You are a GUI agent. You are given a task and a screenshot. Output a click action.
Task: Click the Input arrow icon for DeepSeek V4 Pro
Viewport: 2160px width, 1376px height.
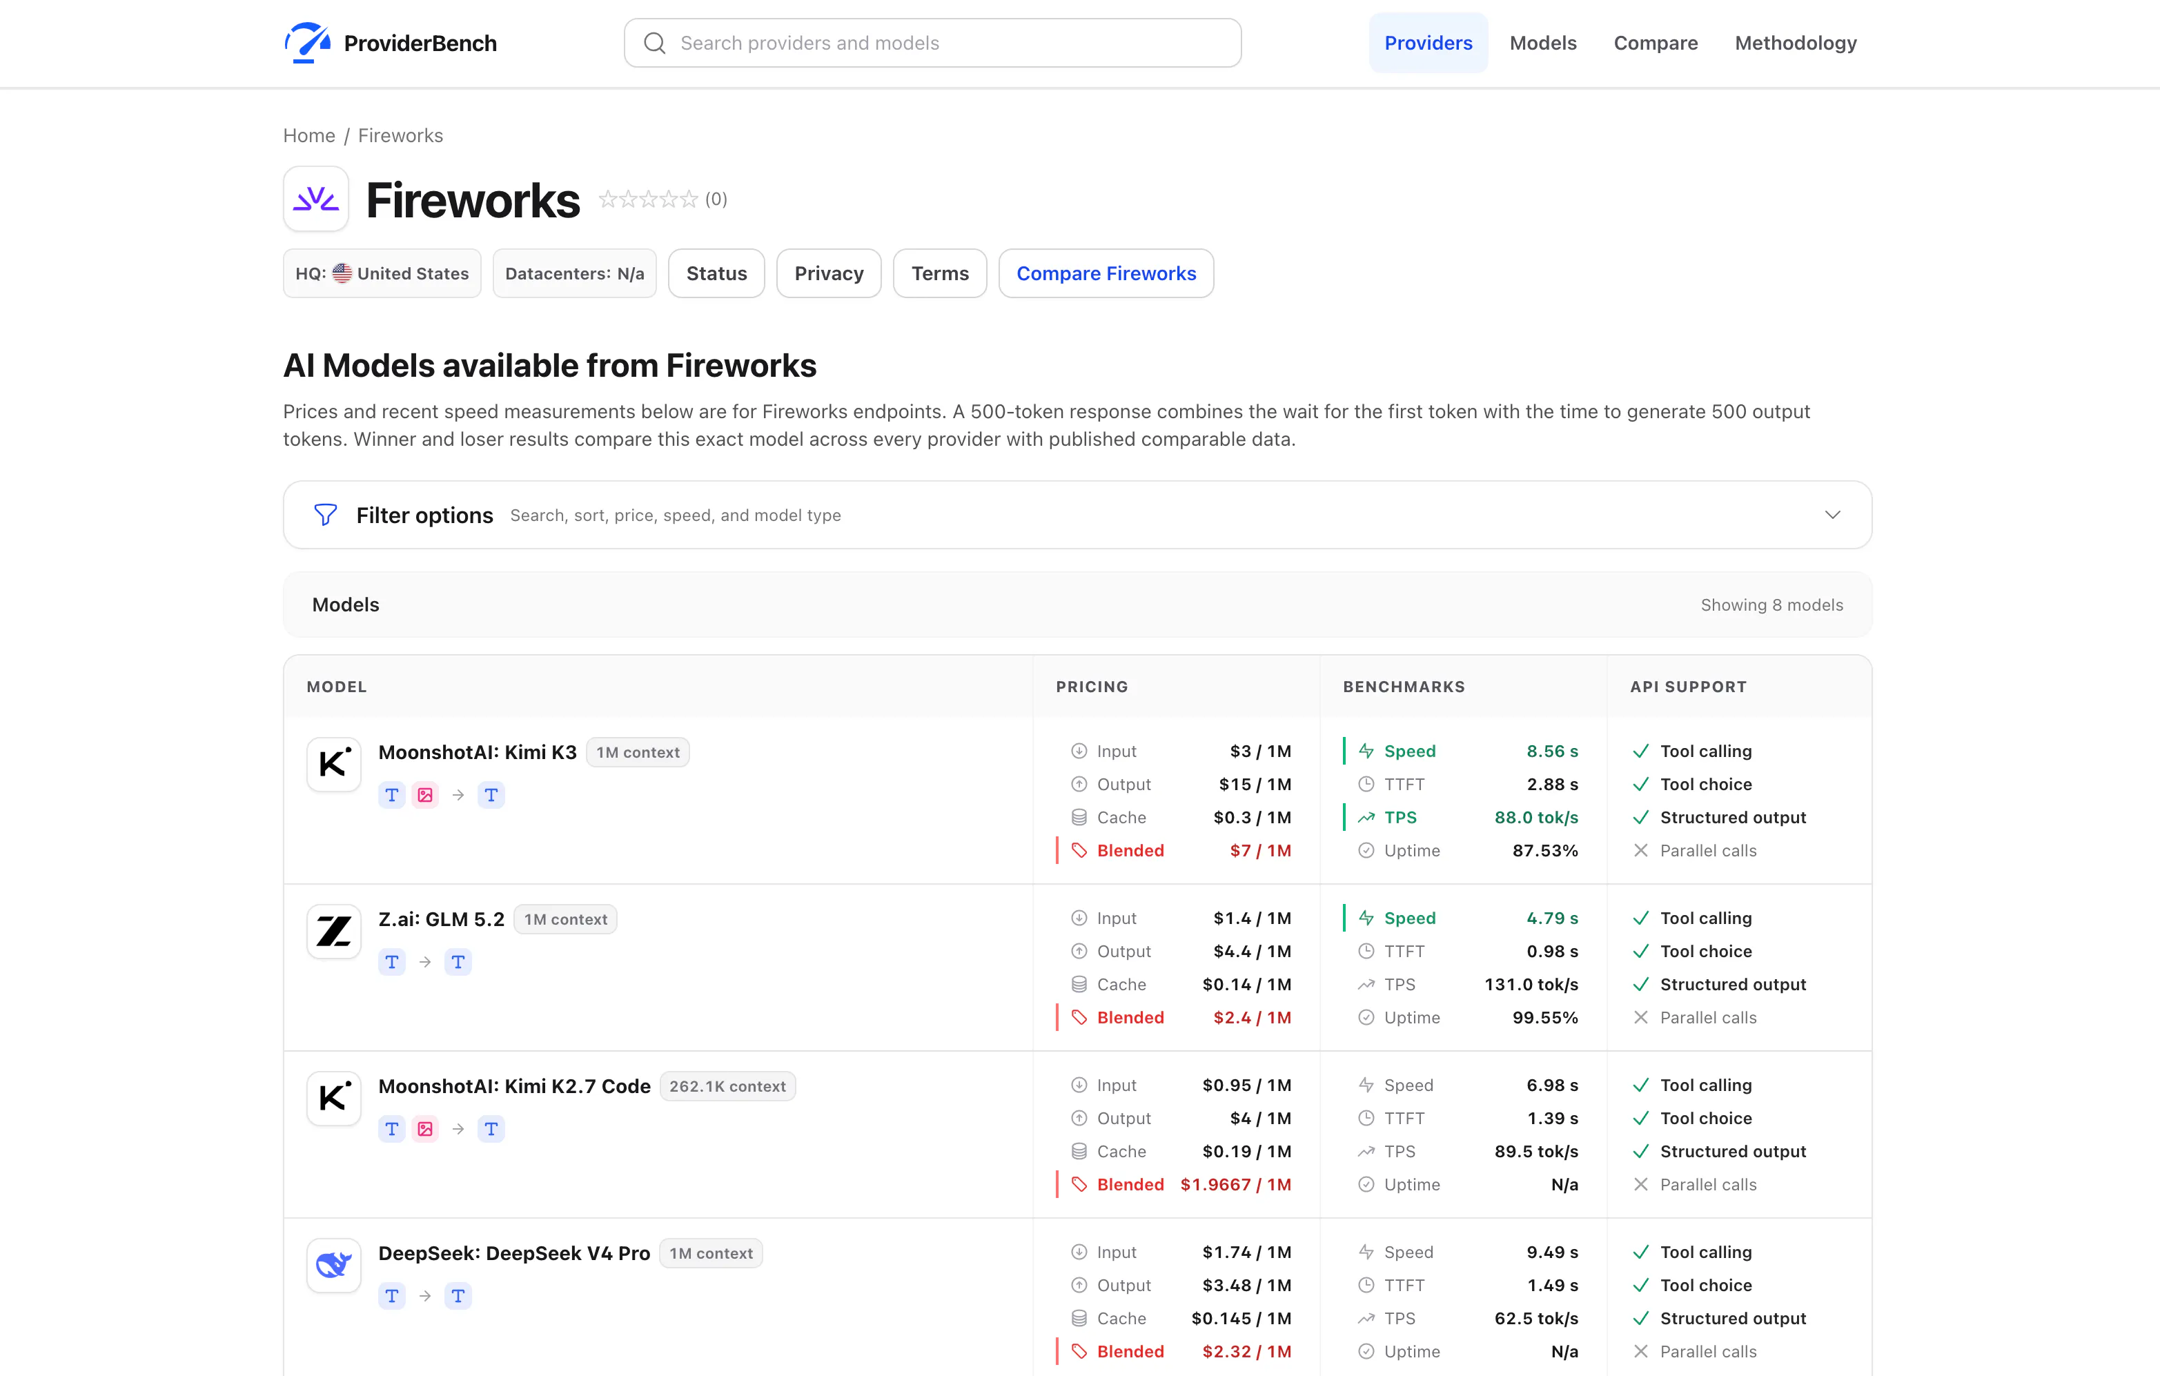click(1079, 1251)
